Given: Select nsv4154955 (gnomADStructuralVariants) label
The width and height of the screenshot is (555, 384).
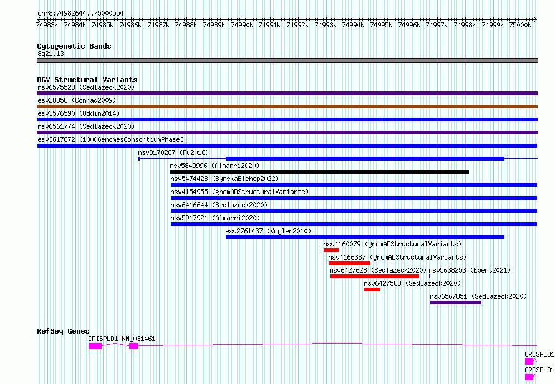Looking at the screenshot, I should pyautogui.click(x=239, y=192).
